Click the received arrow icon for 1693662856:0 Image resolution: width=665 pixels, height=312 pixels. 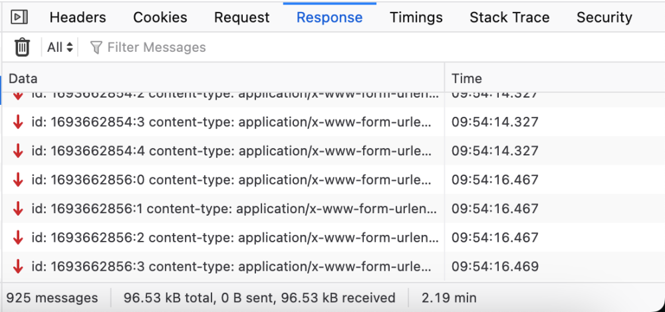pos(18,179)
